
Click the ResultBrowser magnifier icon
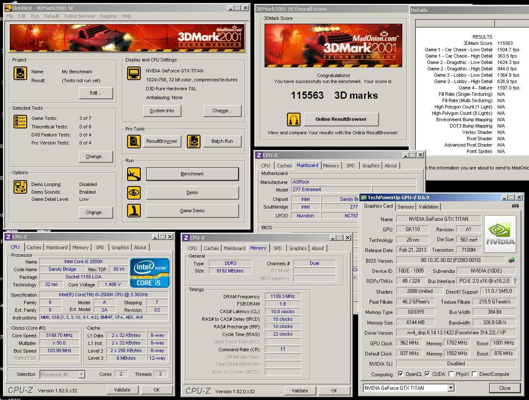point(134,141)
